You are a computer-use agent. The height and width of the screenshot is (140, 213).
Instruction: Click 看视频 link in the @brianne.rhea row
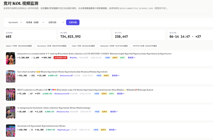click(x=114, y=112)
